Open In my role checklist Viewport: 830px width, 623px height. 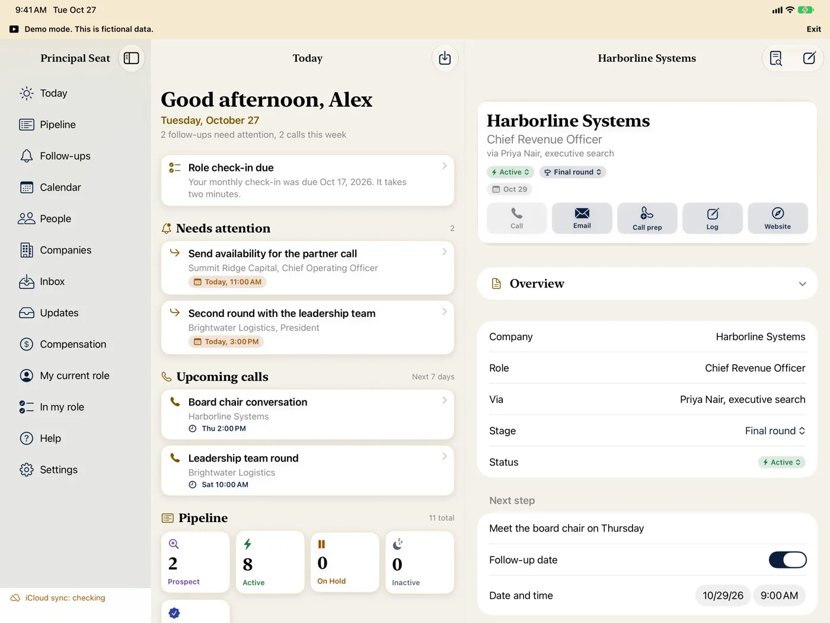(x=75, y=408)
